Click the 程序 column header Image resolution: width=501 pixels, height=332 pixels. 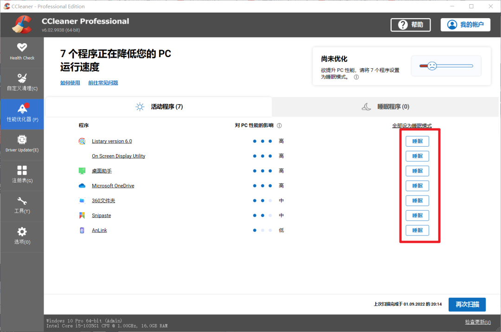click(x=83, y=125)
